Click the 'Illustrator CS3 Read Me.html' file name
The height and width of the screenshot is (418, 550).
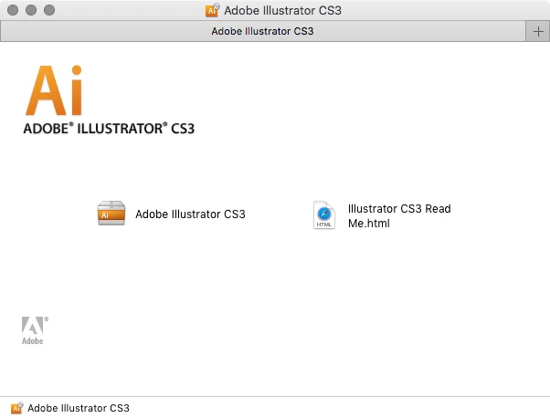coord(399,215)
